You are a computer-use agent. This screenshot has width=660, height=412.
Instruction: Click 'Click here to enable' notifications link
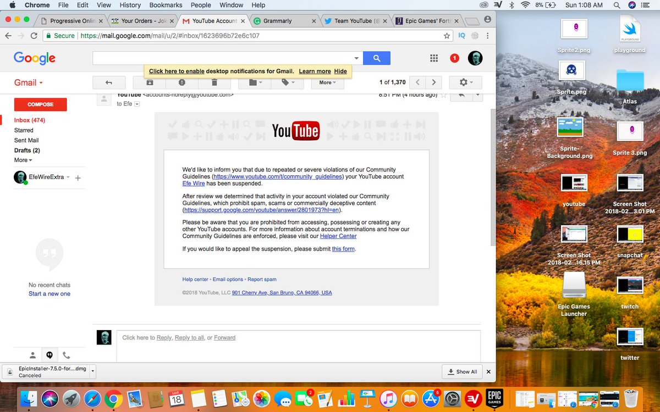(x=177, y=71)
